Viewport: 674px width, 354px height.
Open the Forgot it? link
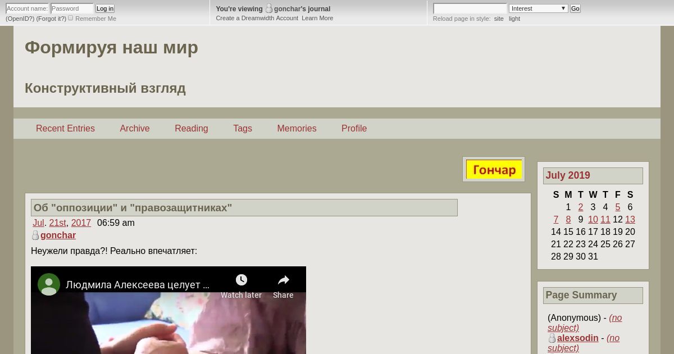tap(51, 19)
